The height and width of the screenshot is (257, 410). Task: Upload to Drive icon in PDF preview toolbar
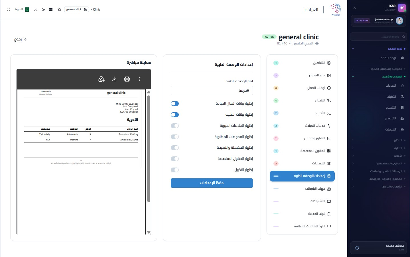(101, 79)
